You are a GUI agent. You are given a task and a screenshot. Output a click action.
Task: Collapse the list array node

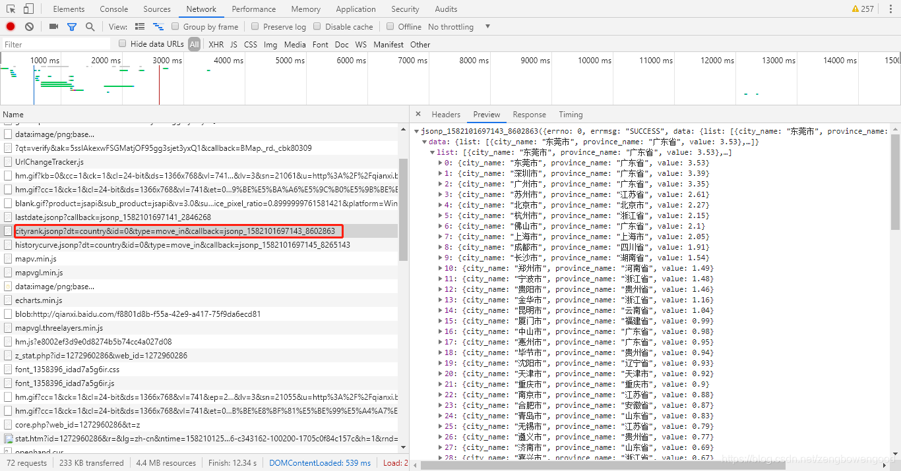coord(433,152)
